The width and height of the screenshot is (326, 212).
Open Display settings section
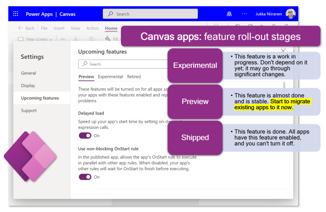pos(28,85)
